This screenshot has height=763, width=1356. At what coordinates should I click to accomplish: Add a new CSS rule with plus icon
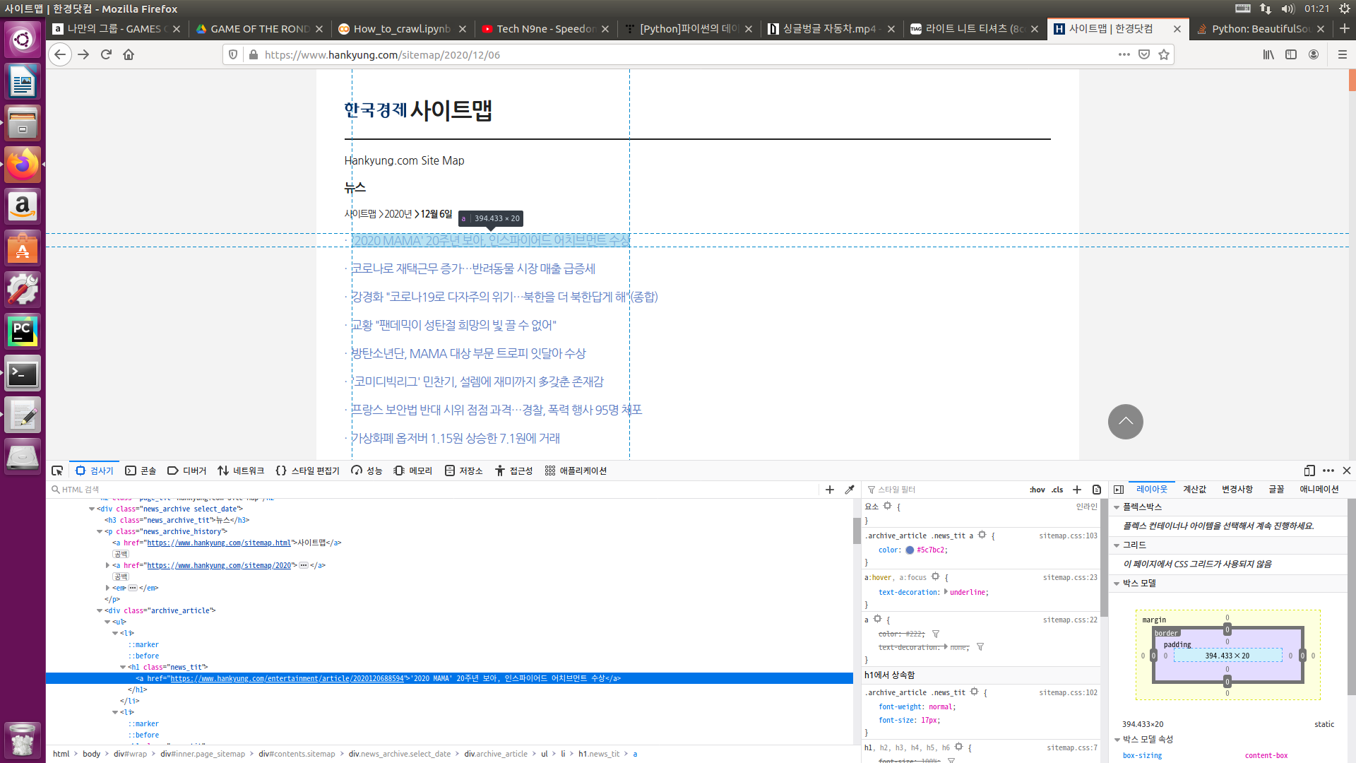click(1077, 490)
